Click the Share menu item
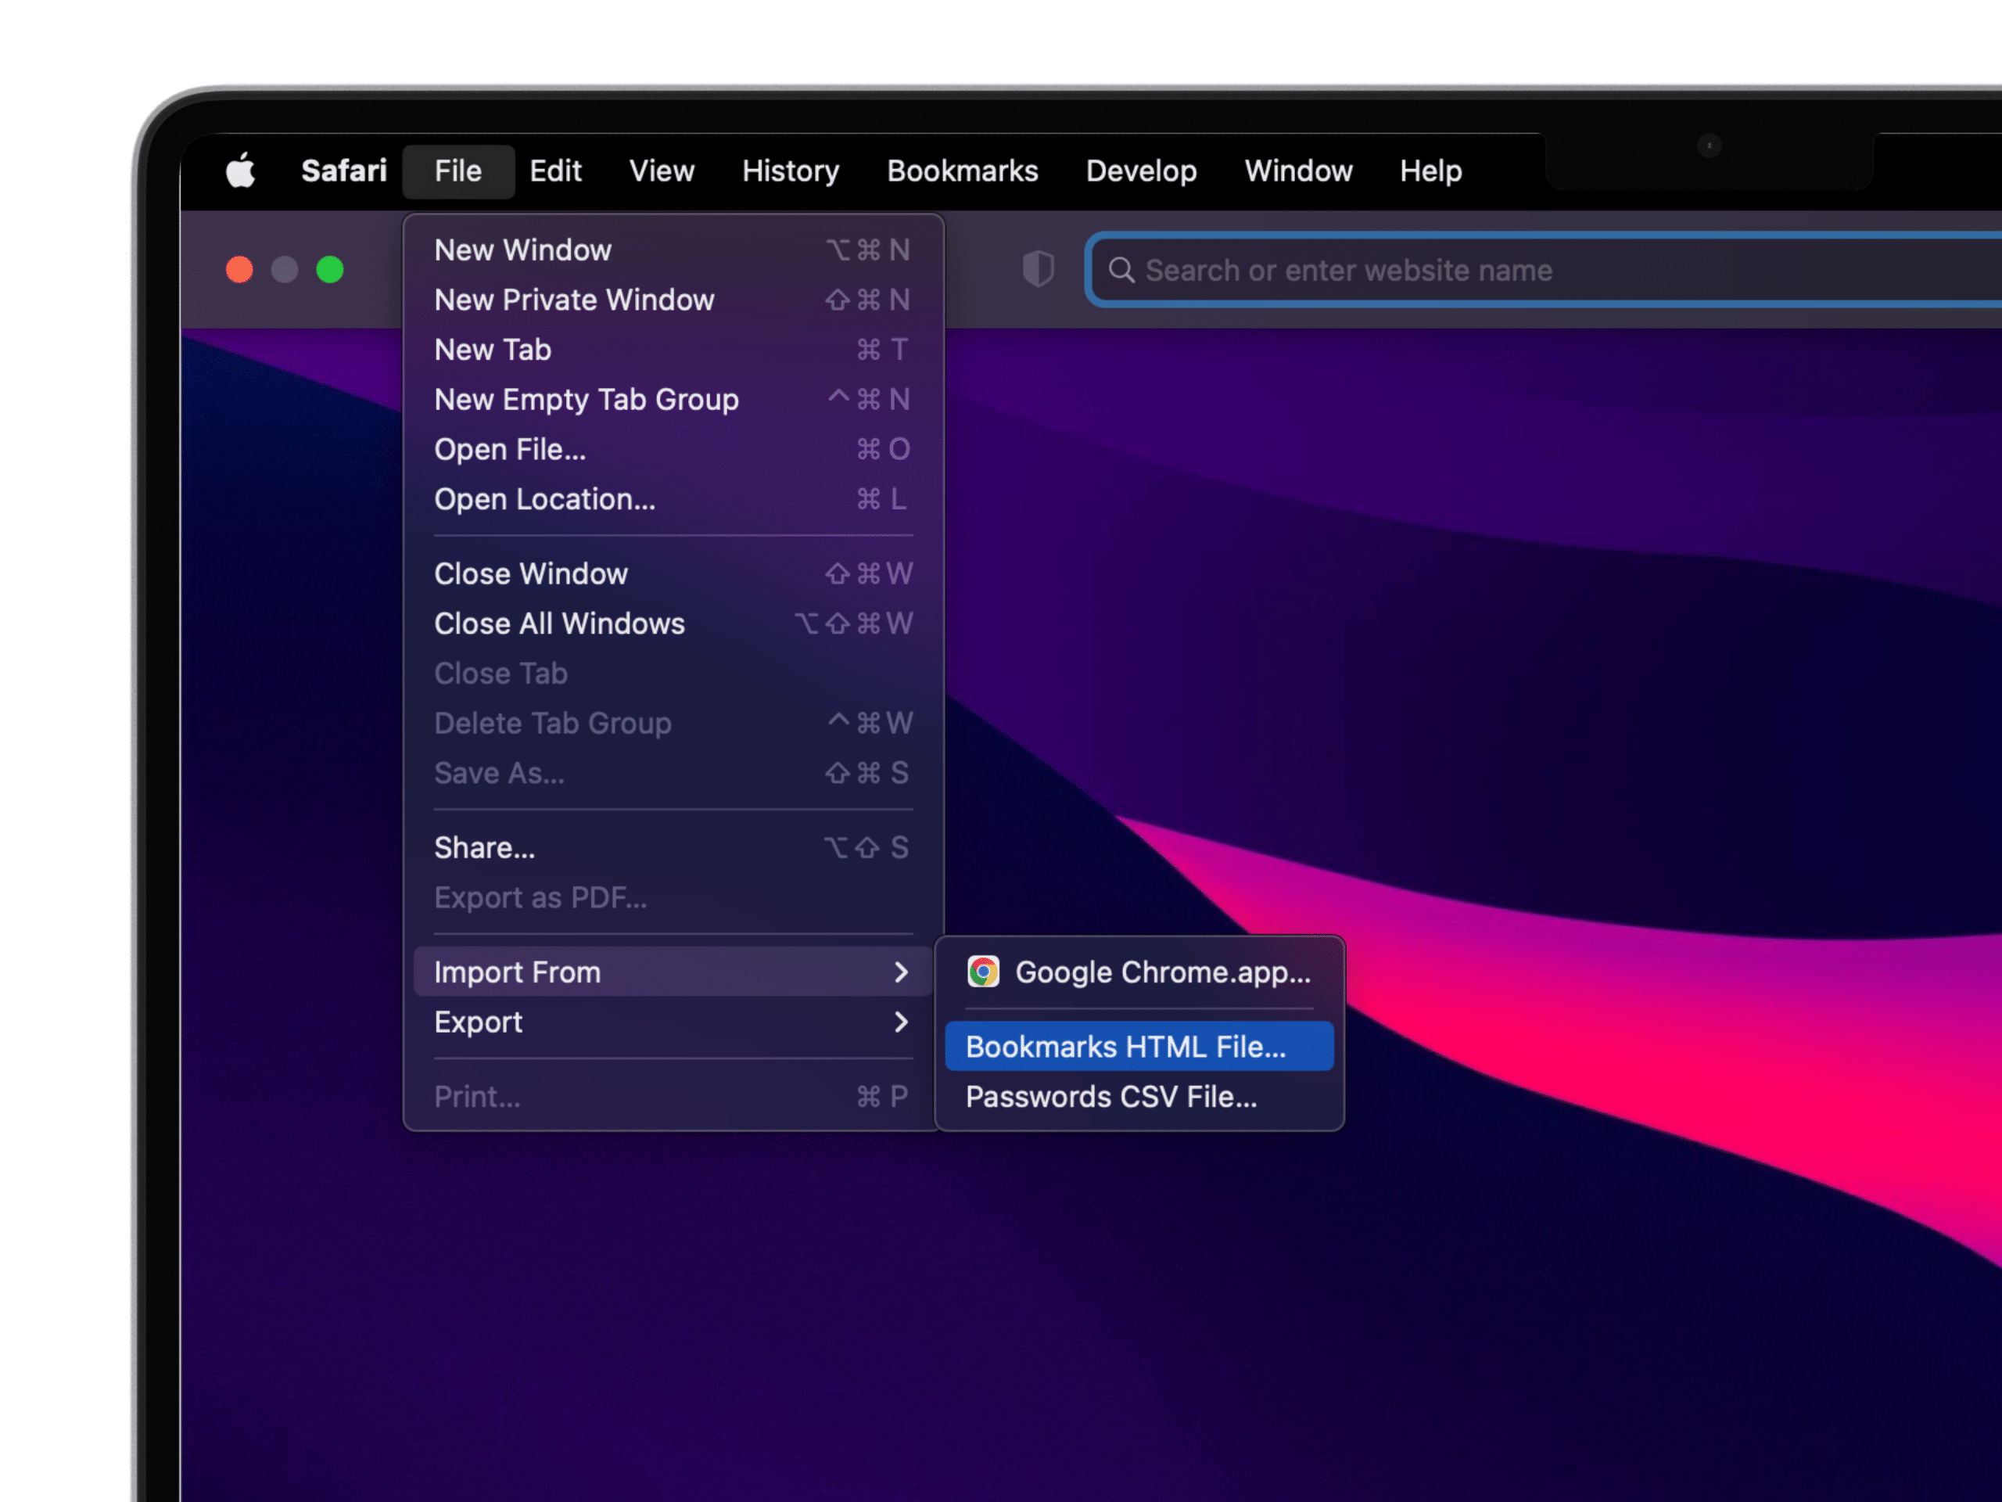This screenshot has width=2002, height=1502. (485, 847)
